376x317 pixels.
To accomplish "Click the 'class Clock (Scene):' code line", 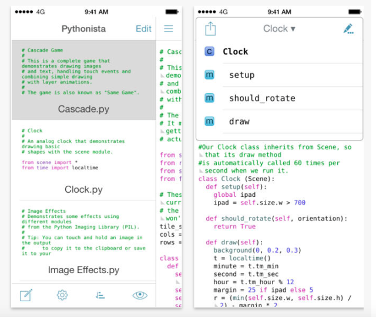I will (236, 179).
